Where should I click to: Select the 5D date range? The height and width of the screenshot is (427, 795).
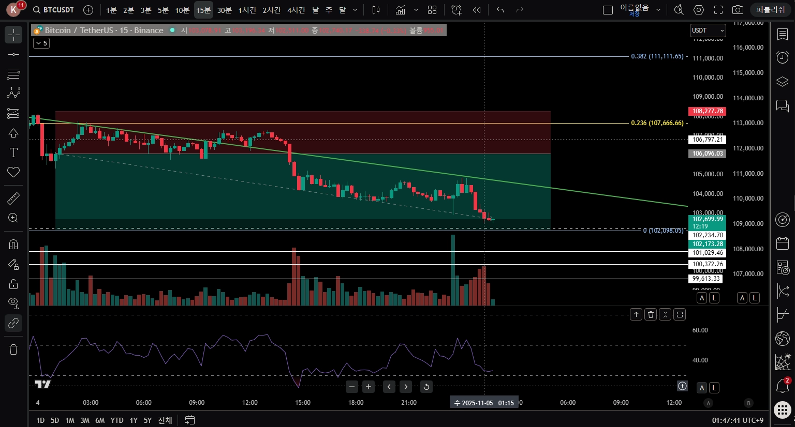tap(55, 420)
